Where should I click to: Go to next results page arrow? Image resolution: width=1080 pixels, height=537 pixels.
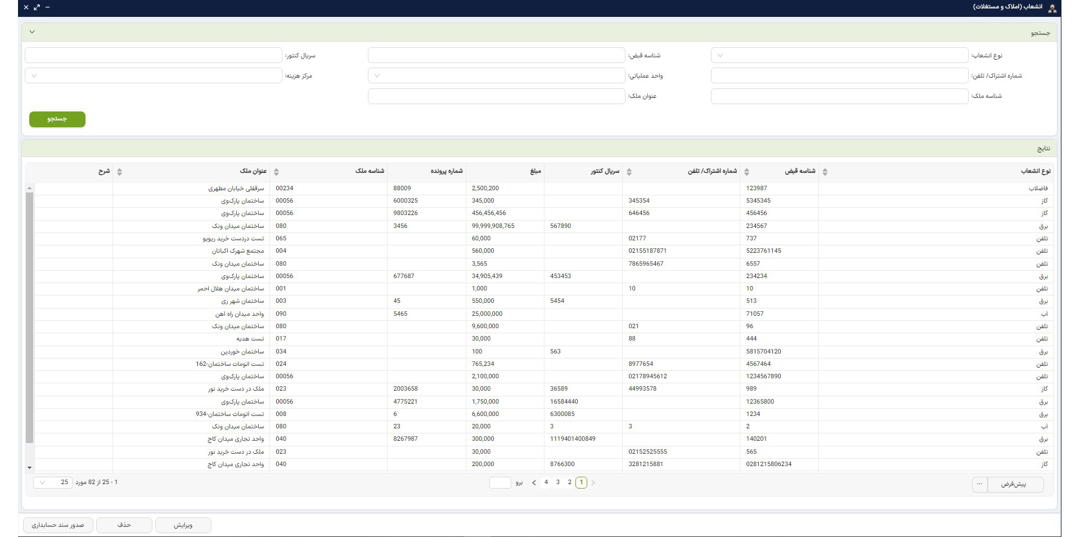(534, 483)
